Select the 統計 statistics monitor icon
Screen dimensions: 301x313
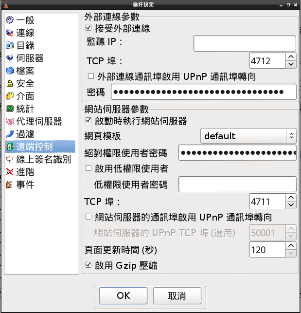[9, 109]
